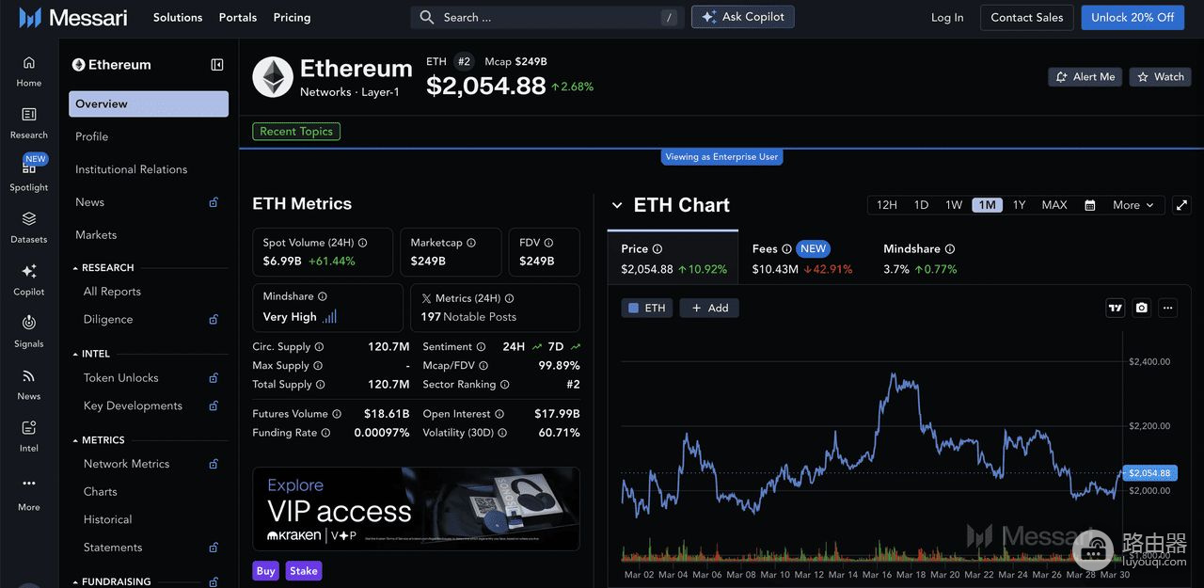Select the 1Y chart range
The image size is (1204, 588).
(x=1019, y=205)
